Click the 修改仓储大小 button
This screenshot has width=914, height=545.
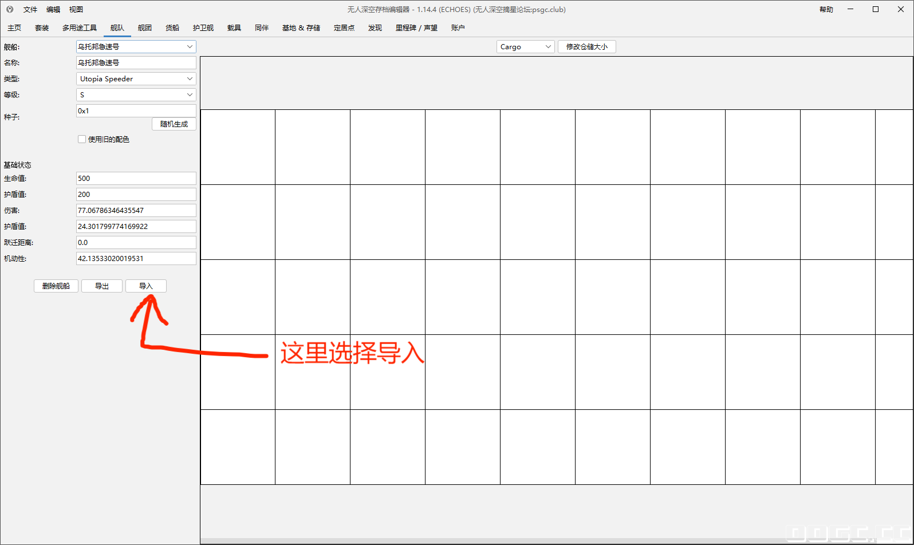(586, 47)
